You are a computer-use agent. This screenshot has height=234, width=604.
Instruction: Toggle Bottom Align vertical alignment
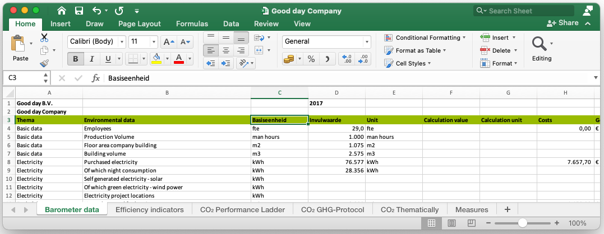click(x=241, y=38)
